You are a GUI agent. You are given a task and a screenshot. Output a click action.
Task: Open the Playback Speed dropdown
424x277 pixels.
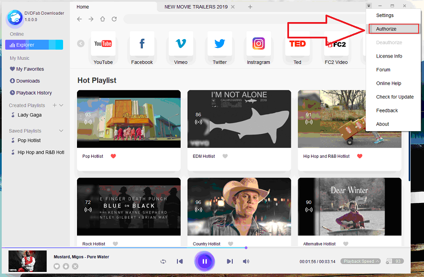[x=361, y=261]
